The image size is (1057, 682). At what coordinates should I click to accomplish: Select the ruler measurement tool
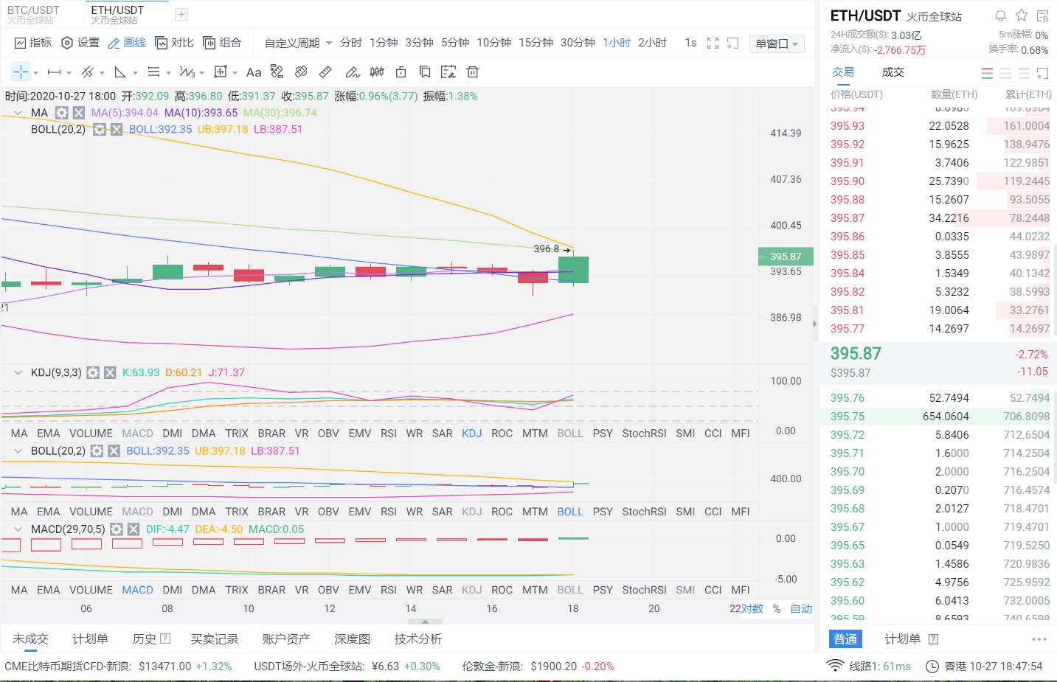[x=325, y=72]
